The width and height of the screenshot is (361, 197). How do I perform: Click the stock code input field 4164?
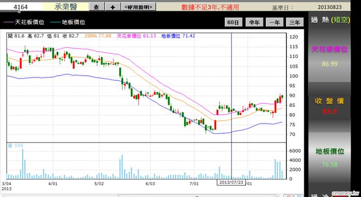21,7
